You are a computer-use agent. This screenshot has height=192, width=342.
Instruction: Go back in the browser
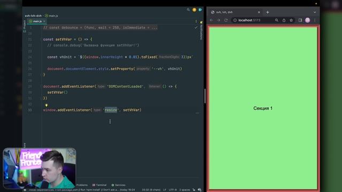(212, 20)
